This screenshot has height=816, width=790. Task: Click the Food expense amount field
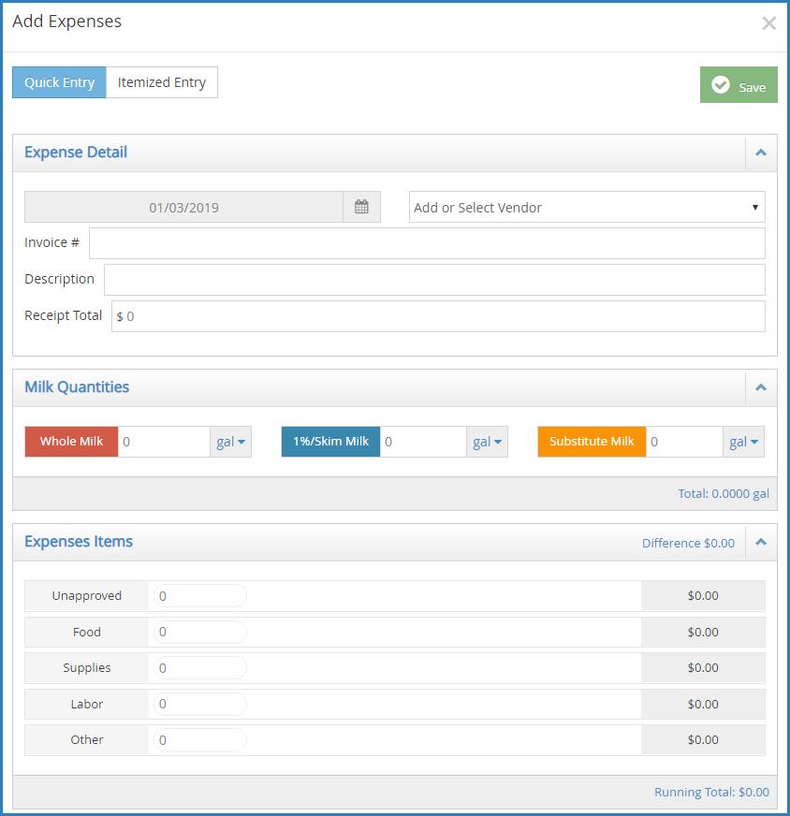[x=200, y=632]
